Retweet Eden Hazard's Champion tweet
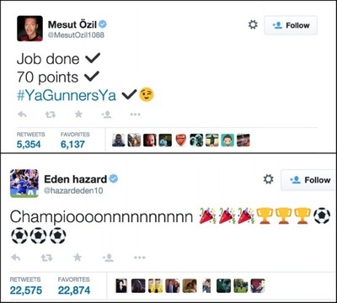This screenshot has height=303, width=337. [47, 258]
